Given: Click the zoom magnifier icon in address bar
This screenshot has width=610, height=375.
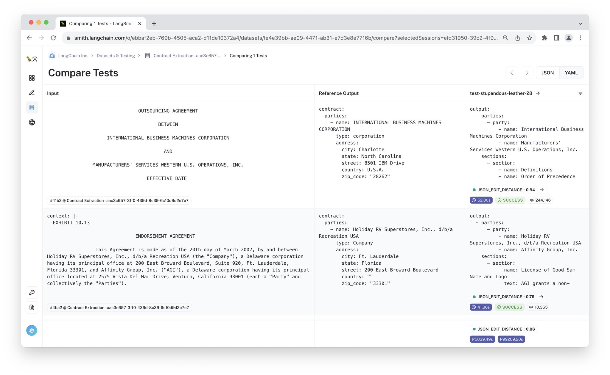Looking at the screenshot, I should coord(505,38).
